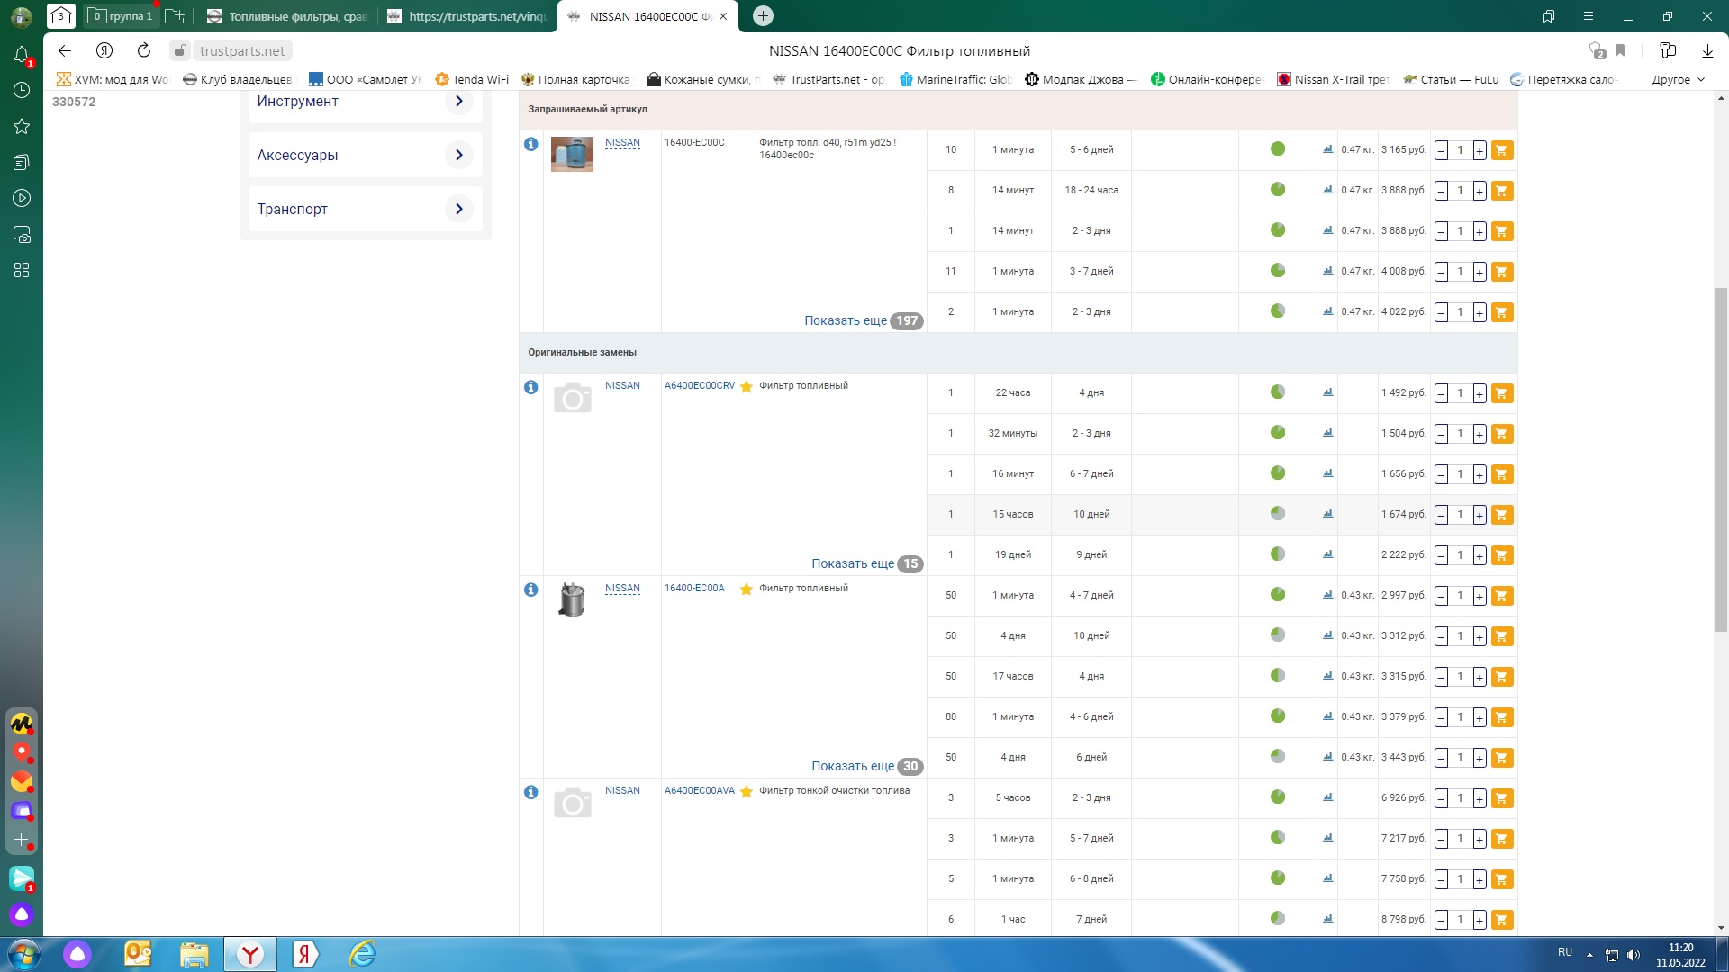Open the Другое bookmarks dropdown
Image resolution: width=1729 pixels, height=972 pixels.
pyautogui.click(x=1679, y=79)
